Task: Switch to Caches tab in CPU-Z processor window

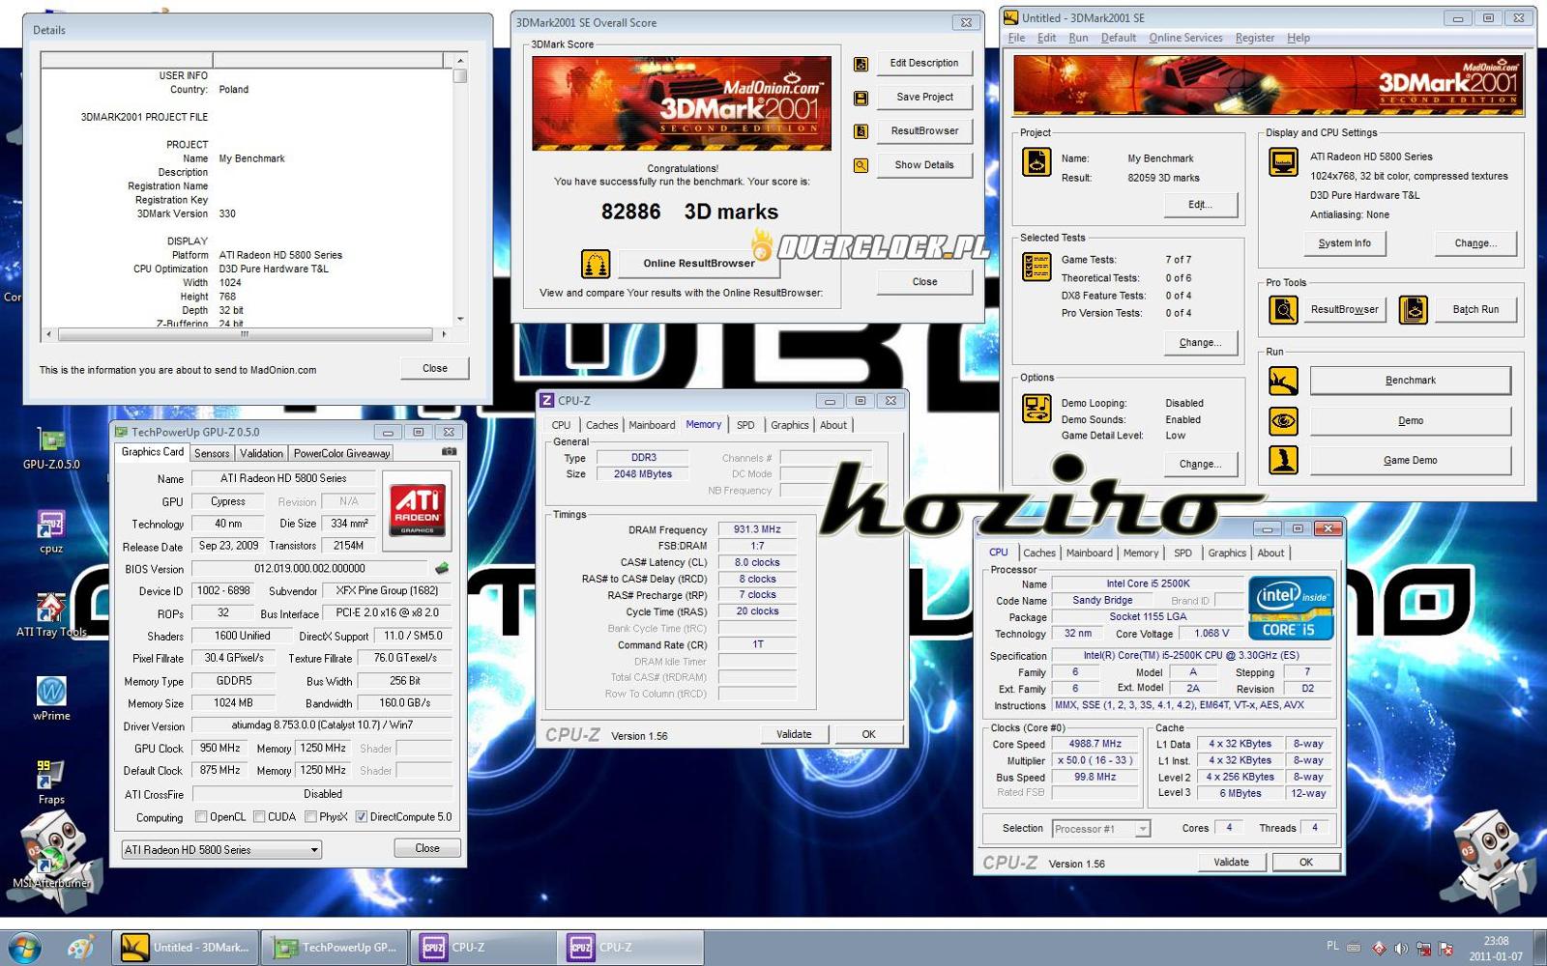Action: click(1039, 554)
